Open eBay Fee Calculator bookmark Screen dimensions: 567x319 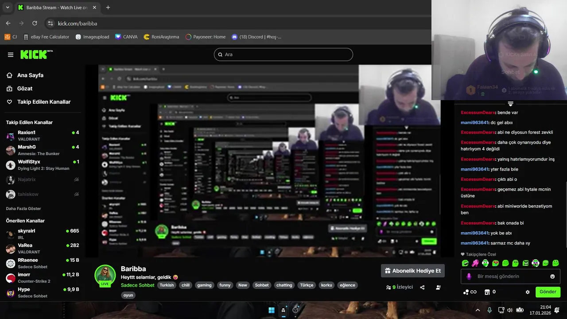coord(47,37)
